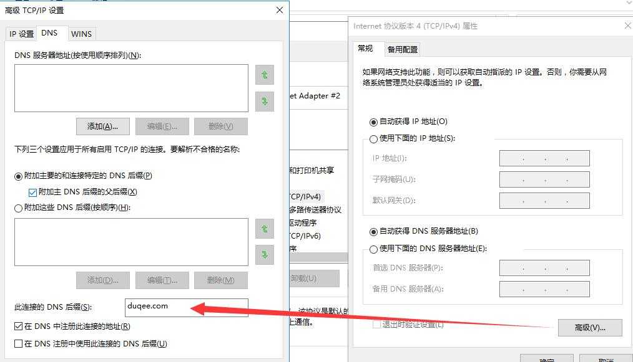This screenshot has height=362, width=633.
Task: Click the 删除(M) button
Action: click(x=221, y=280)
